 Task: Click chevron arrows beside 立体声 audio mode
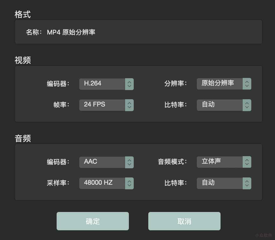coord(247,162)
